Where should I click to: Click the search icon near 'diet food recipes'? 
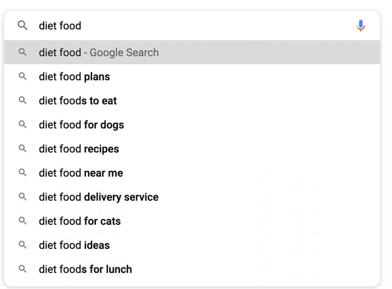(23, 149)
